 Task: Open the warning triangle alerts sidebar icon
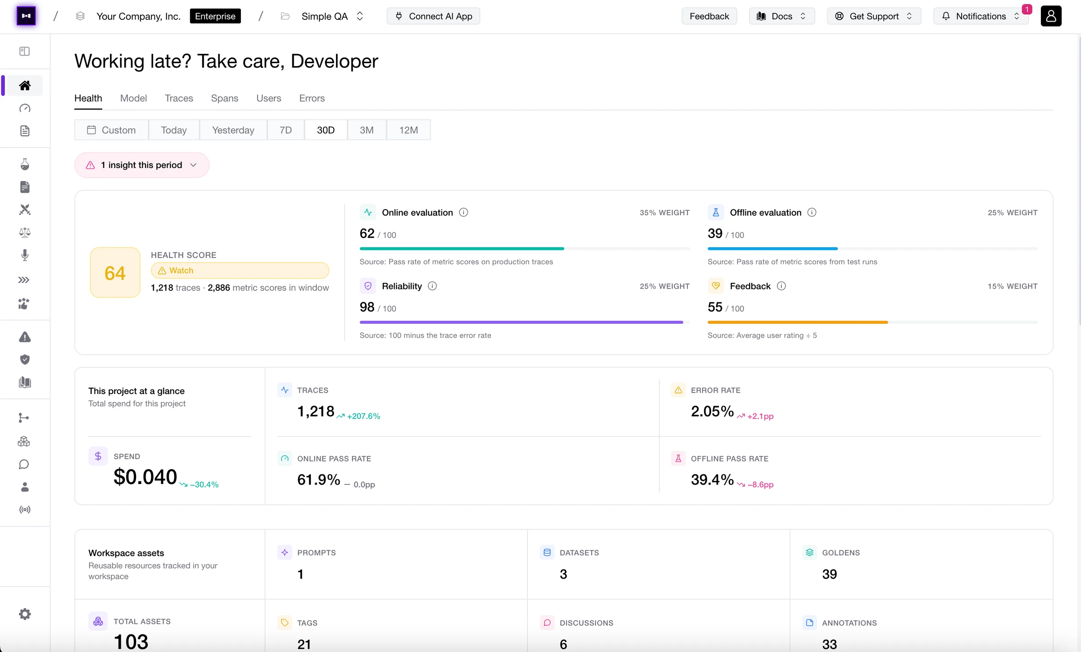tap(25, 337)
